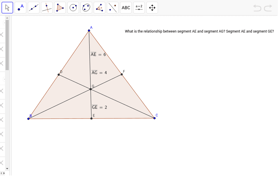
Task: Select the Perpendicular Line tool
Action: [x=47, y=8]
